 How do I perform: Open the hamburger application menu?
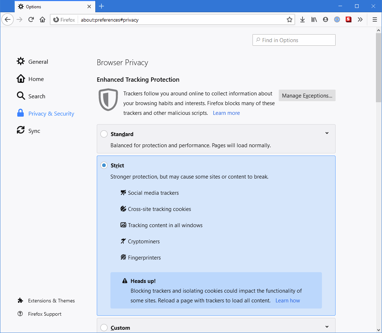tap(374, 20)
